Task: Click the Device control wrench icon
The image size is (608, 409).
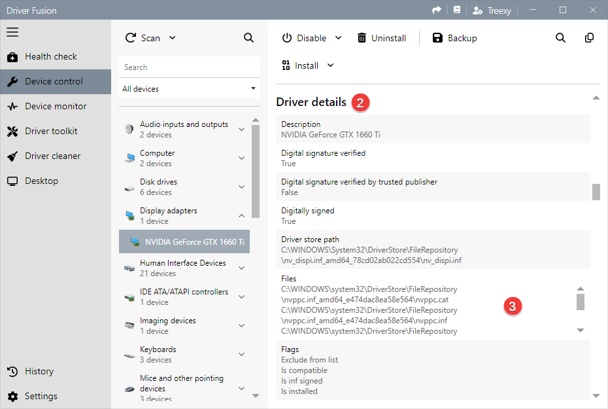Action: click(x=12, y=82)
